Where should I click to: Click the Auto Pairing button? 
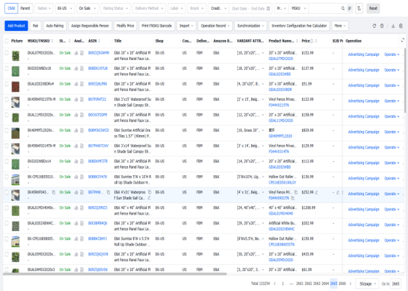pos(55,26)
